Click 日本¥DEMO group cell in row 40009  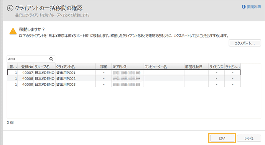pyautogui.click(x=44, y=85)
